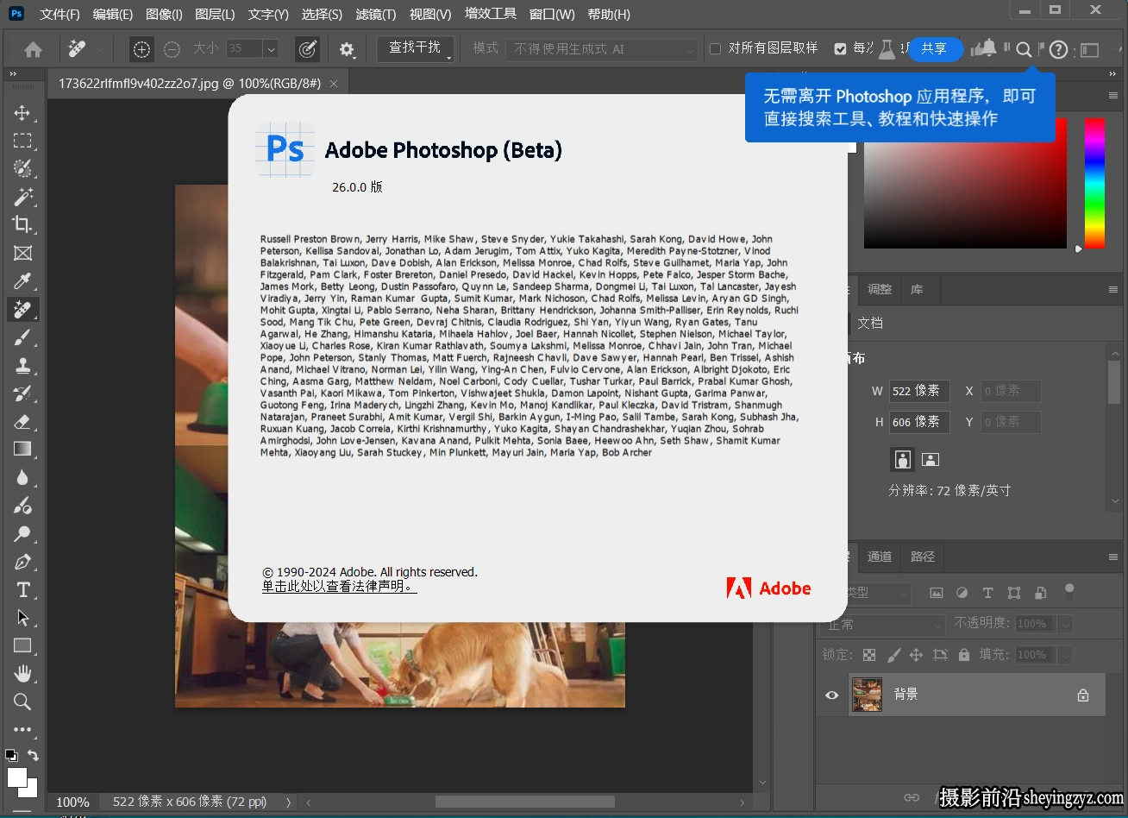Open the tool preset picker arrow
Viewport: 1128px width, 818px height.
coord(102,50)
